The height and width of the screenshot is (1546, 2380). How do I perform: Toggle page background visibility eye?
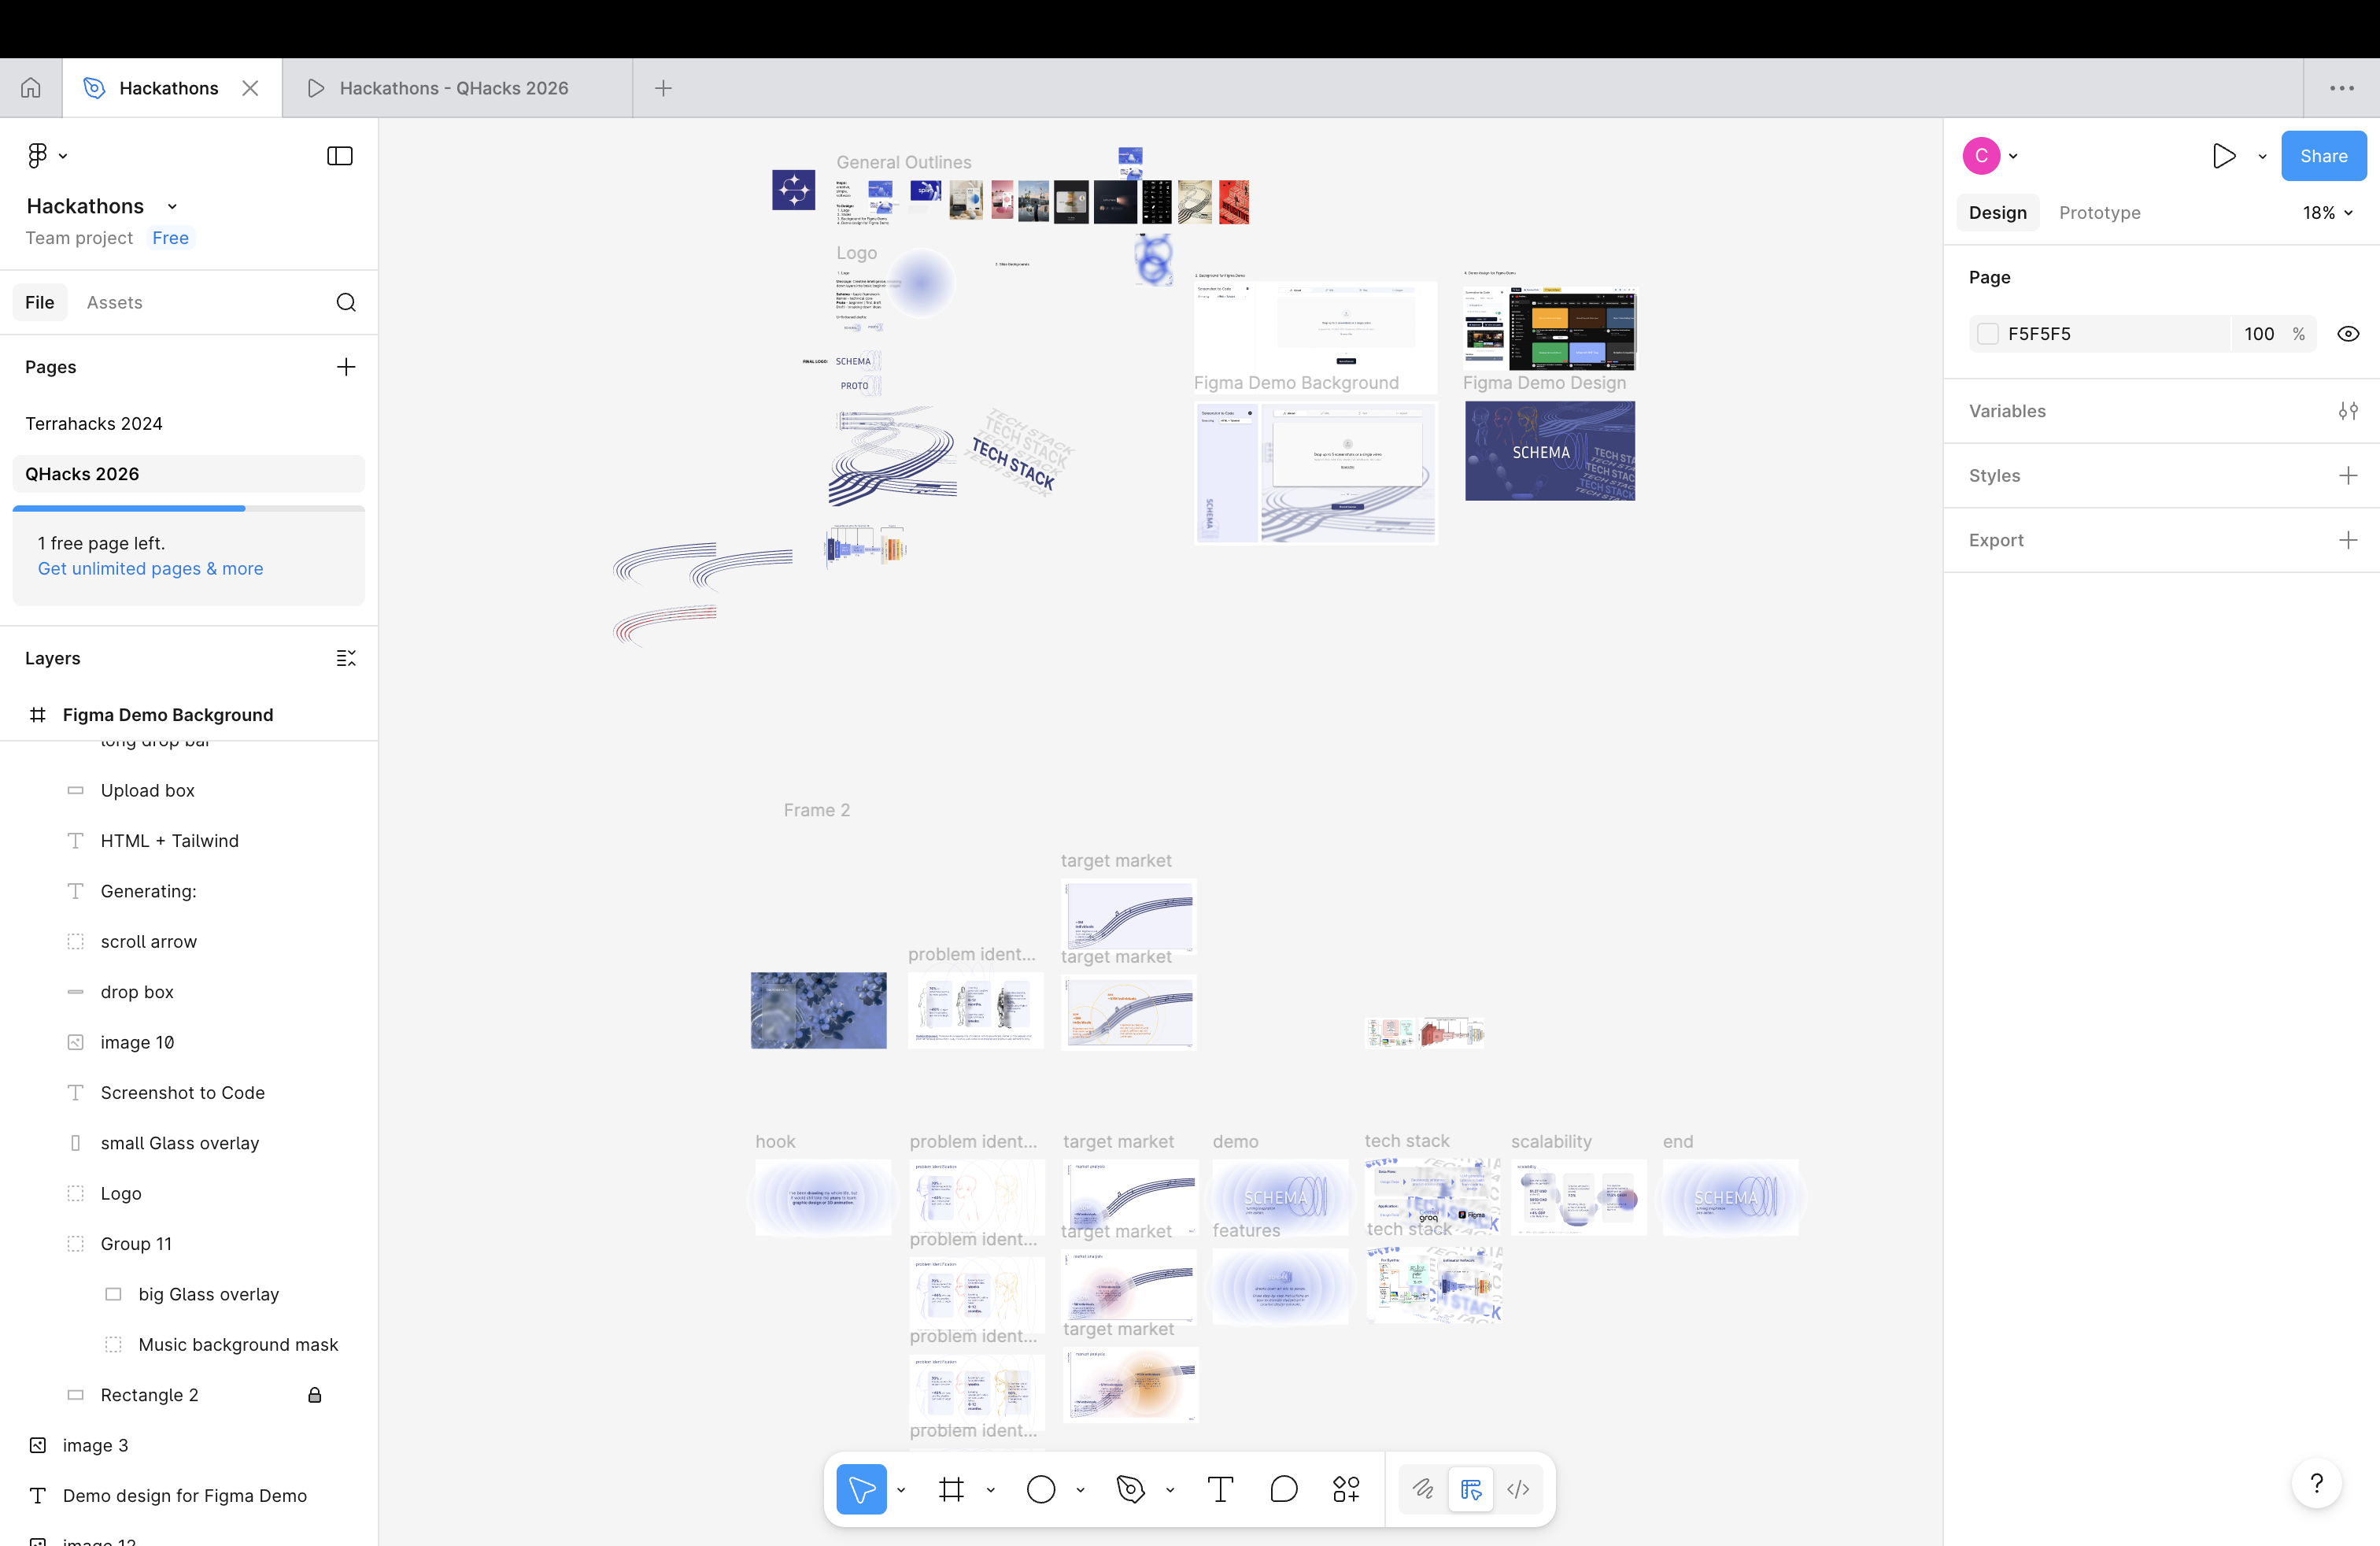coord(2348,334)
